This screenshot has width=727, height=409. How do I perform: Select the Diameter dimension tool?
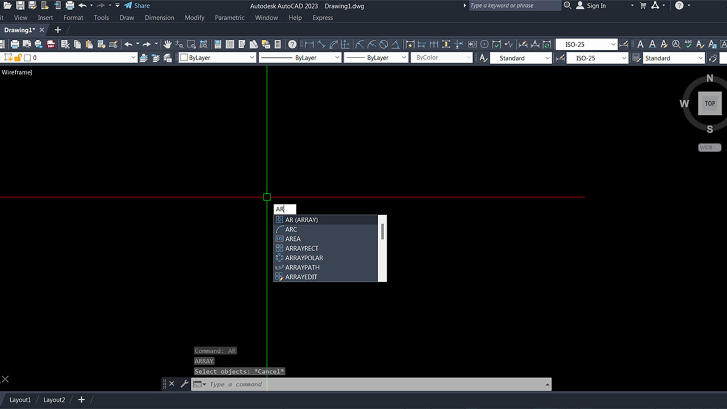pyautogui.click(x=383, y=44)
